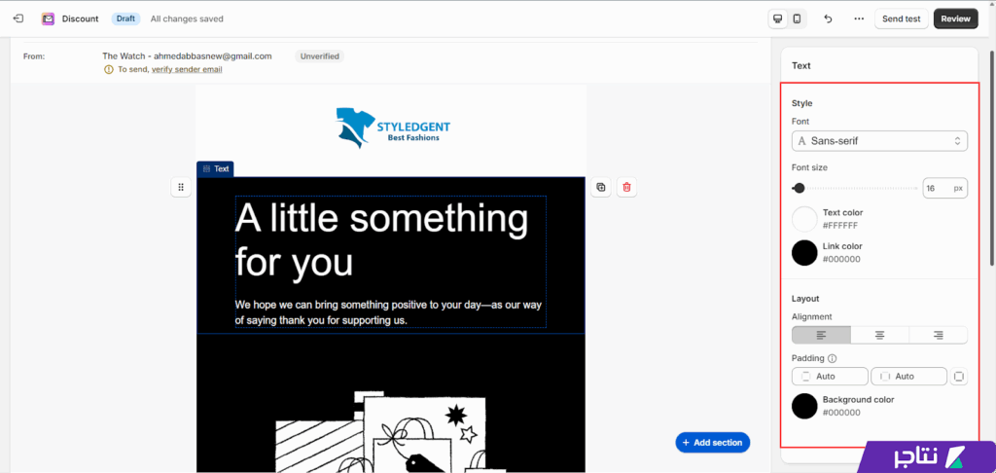996x473 pixels.
Task: Click the font size slider handle
Action: click(799, 188)
